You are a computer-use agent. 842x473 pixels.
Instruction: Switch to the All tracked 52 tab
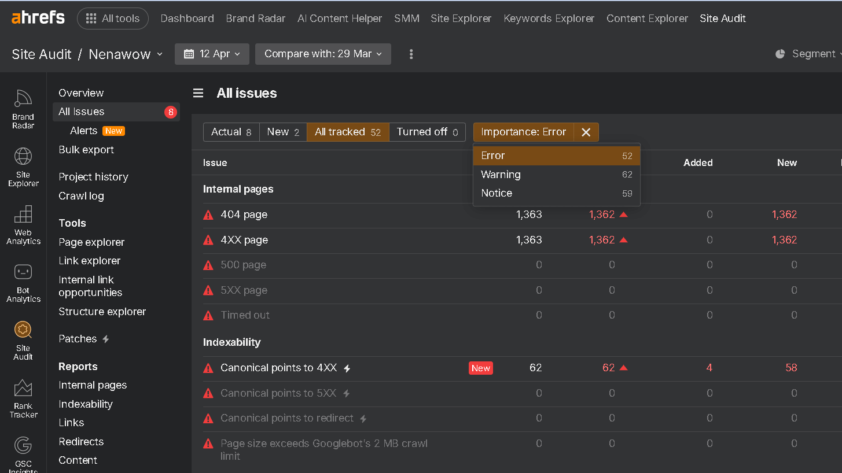[348, 132]
